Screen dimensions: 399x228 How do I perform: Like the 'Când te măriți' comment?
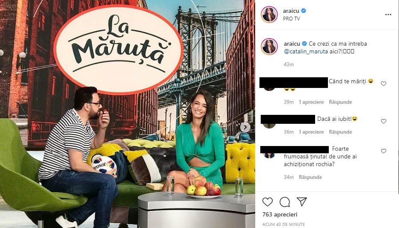click(x=384, y=84)
